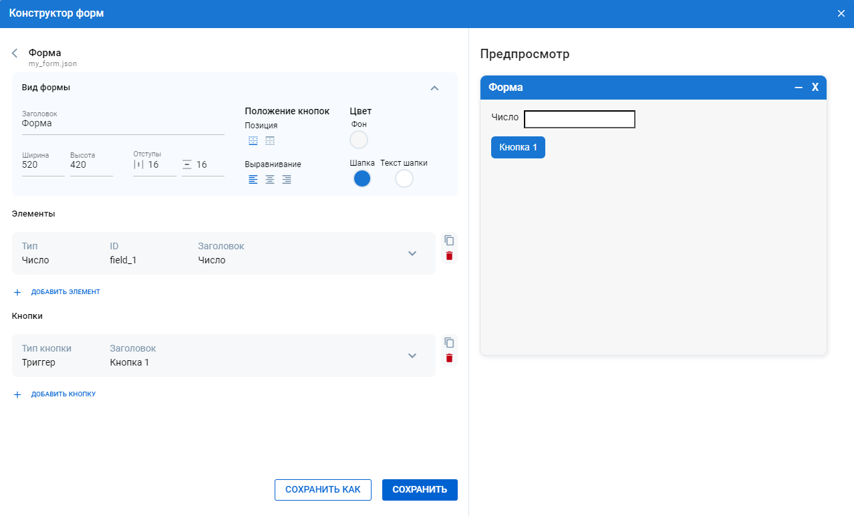Align buttons to the right
The image size is (854, 518).
pyautogui.click(x=286, y=180)
